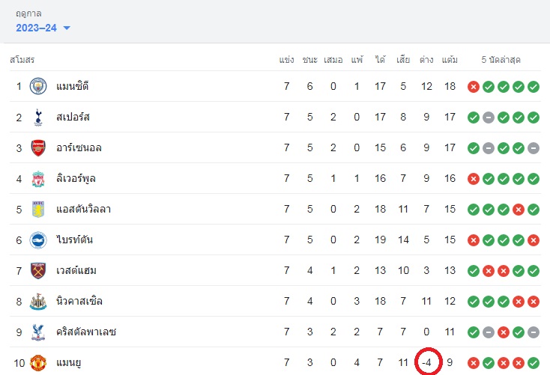Screen dimensions: 550x375
Task: Click the Crystal Palace eagle crest
Action: tap(38, 332)
